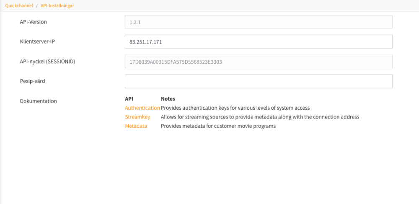Click the API-Inställningar breadcrumb

tap(57, 6)
